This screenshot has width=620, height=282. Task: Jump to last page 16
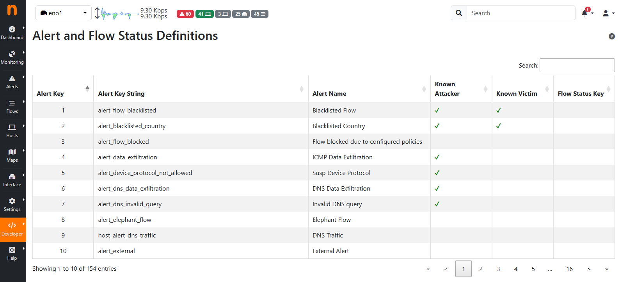(x=569, y=269)
